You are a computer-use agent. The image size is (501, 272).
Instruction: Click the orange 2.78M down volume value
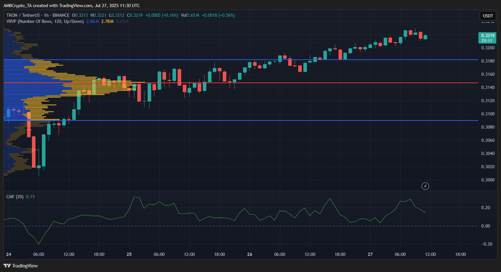point(107,21)
